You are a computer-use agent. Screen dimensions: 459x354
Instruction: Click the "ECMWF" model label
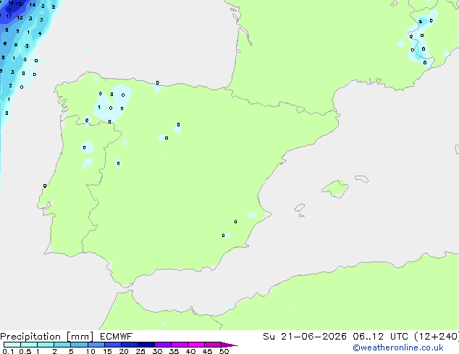pos(117,337)
